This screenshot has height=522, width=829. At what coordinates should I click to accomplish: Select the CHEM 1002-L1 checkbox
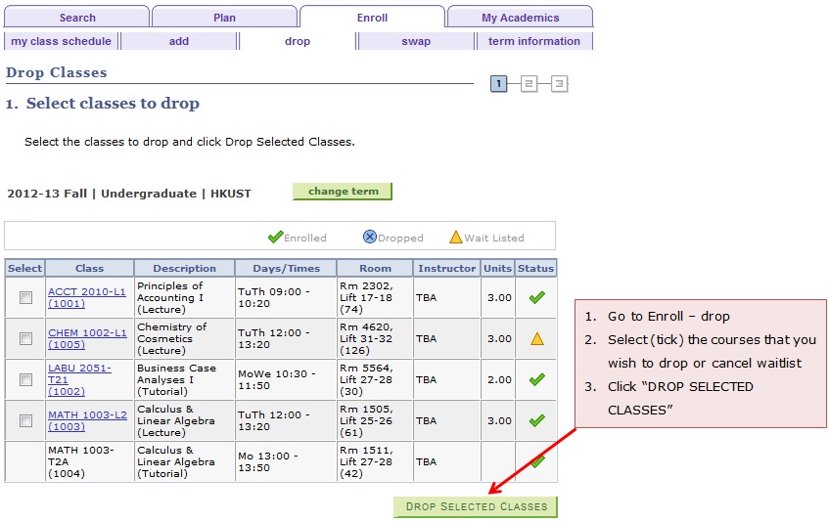(25, 338)
